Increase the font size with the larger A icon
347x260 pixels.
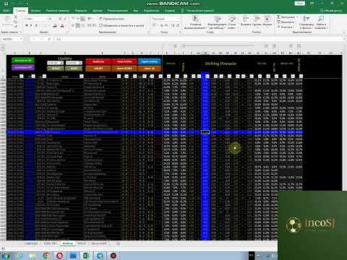click(x=60, y=19)
